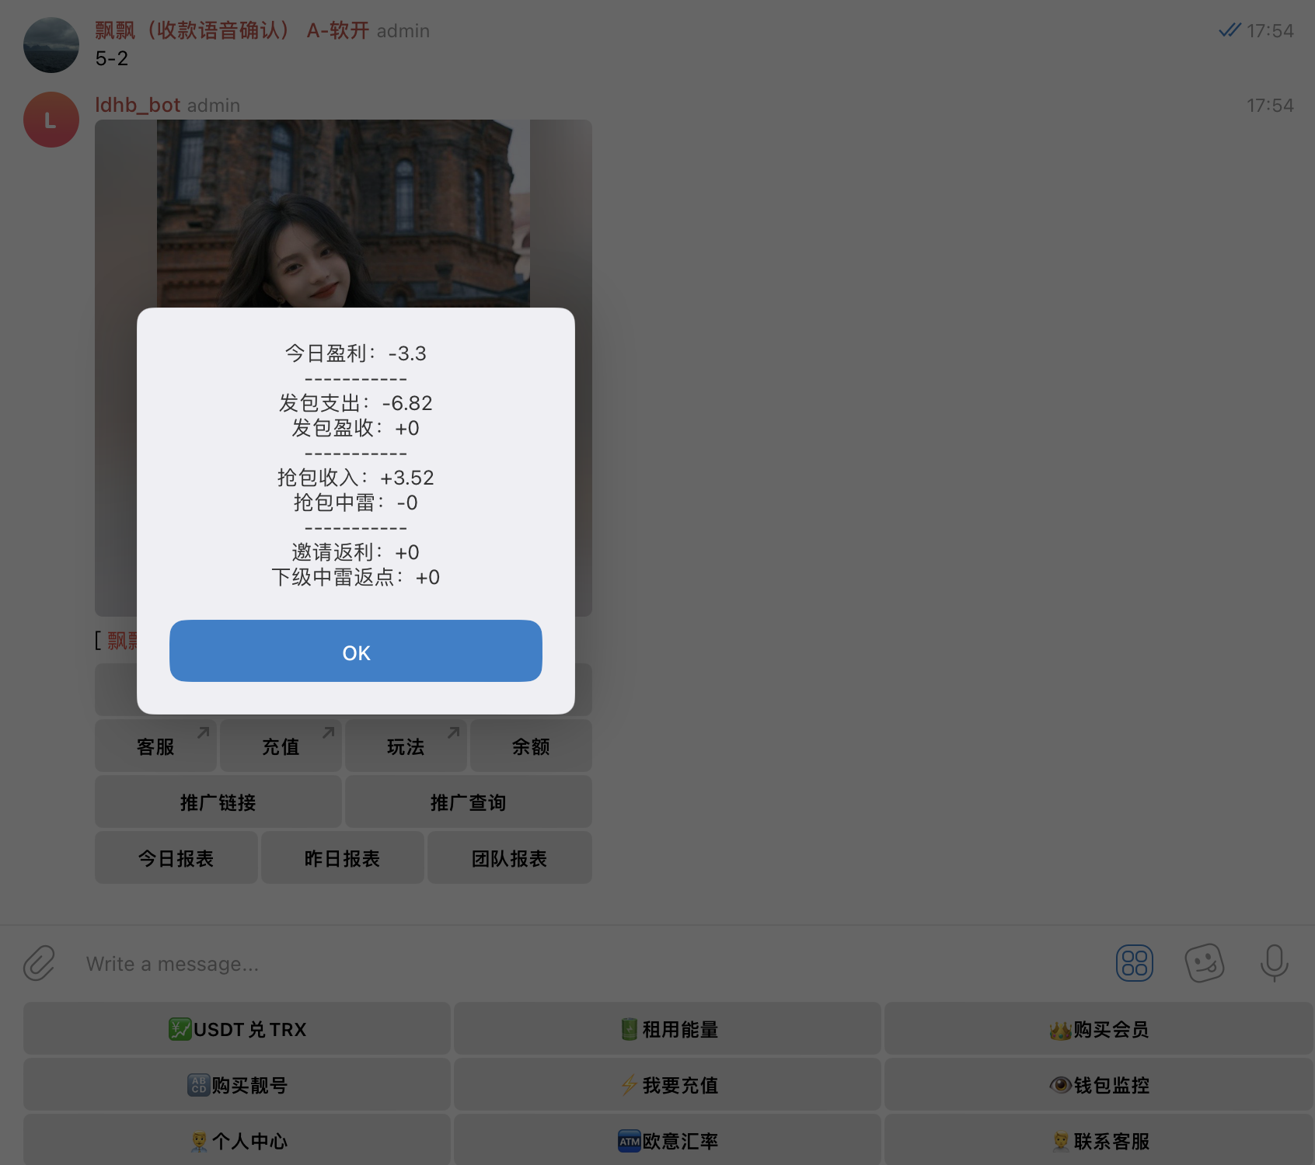Viewport: 1315px width, 1165px height.
Task: Click the microphone voice message icon
Action: click(1274, 963)
